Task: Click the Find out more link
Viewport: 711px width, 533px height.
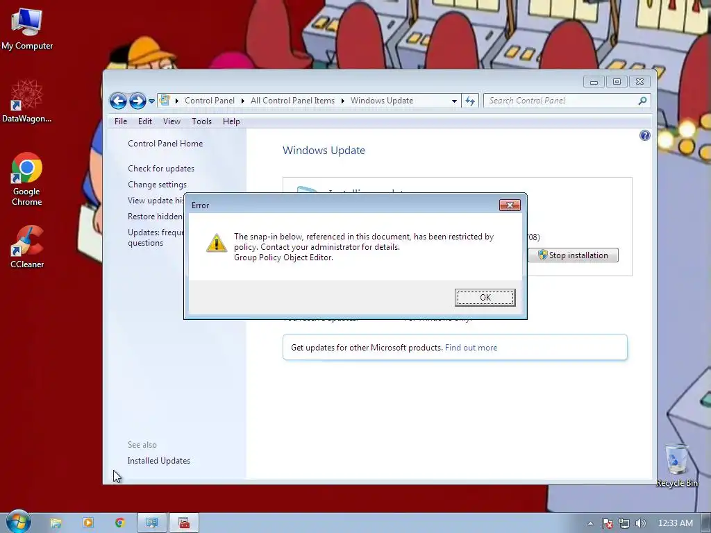Action: click(x=471, y=348)
